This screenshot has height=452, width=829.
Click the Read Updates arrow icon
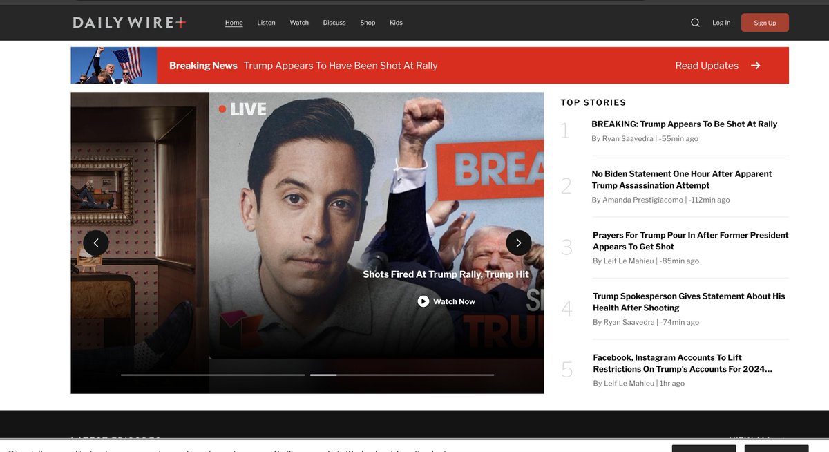pos(756,66)
